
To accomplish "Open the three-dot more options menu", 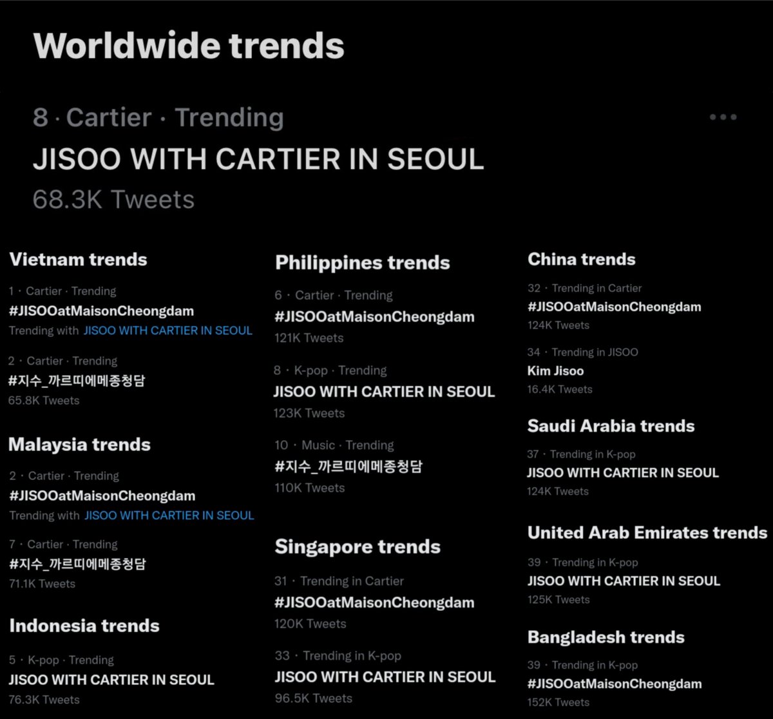I will coord(723,117).
